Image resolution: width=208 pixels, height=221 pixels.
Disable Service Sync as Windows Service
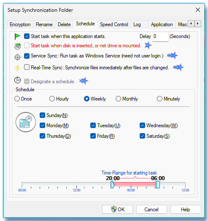27,56
